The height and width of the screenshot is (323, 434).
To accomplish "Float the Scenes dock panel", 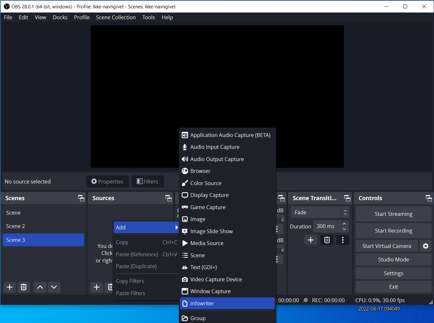I will 81,198.
